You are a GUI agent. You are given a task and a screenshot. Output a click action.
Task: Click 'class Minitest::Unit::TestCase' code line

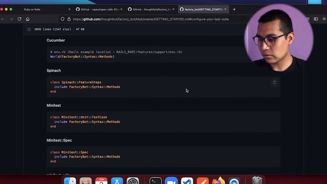pyautogui.click(x=79, y=117)
